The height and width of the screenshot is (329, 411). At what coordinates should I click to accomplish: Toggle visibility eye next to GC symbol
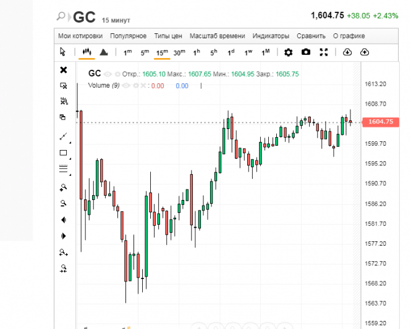click(x=108, y=74)
